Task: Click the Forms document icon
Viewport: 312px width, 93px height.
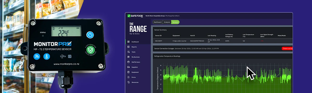Action: point(128,77)
